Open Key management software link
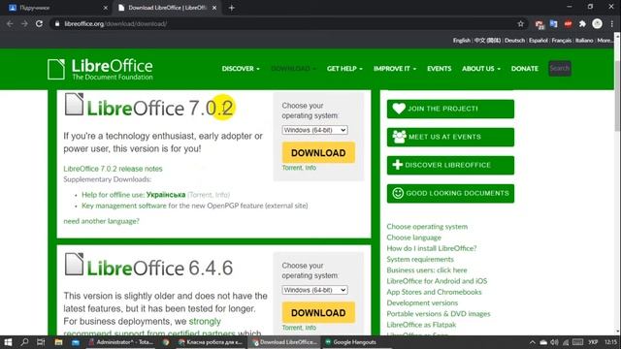This screenshot has height=349, width=621. click(124, 206)
